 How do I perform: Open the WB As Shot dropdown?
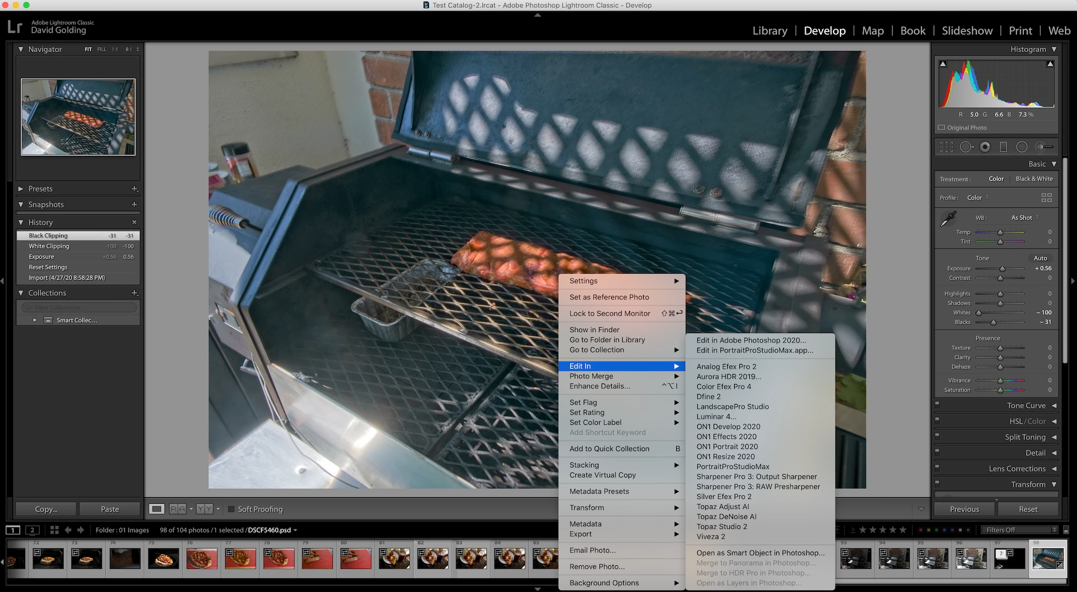coord(1024,217)
